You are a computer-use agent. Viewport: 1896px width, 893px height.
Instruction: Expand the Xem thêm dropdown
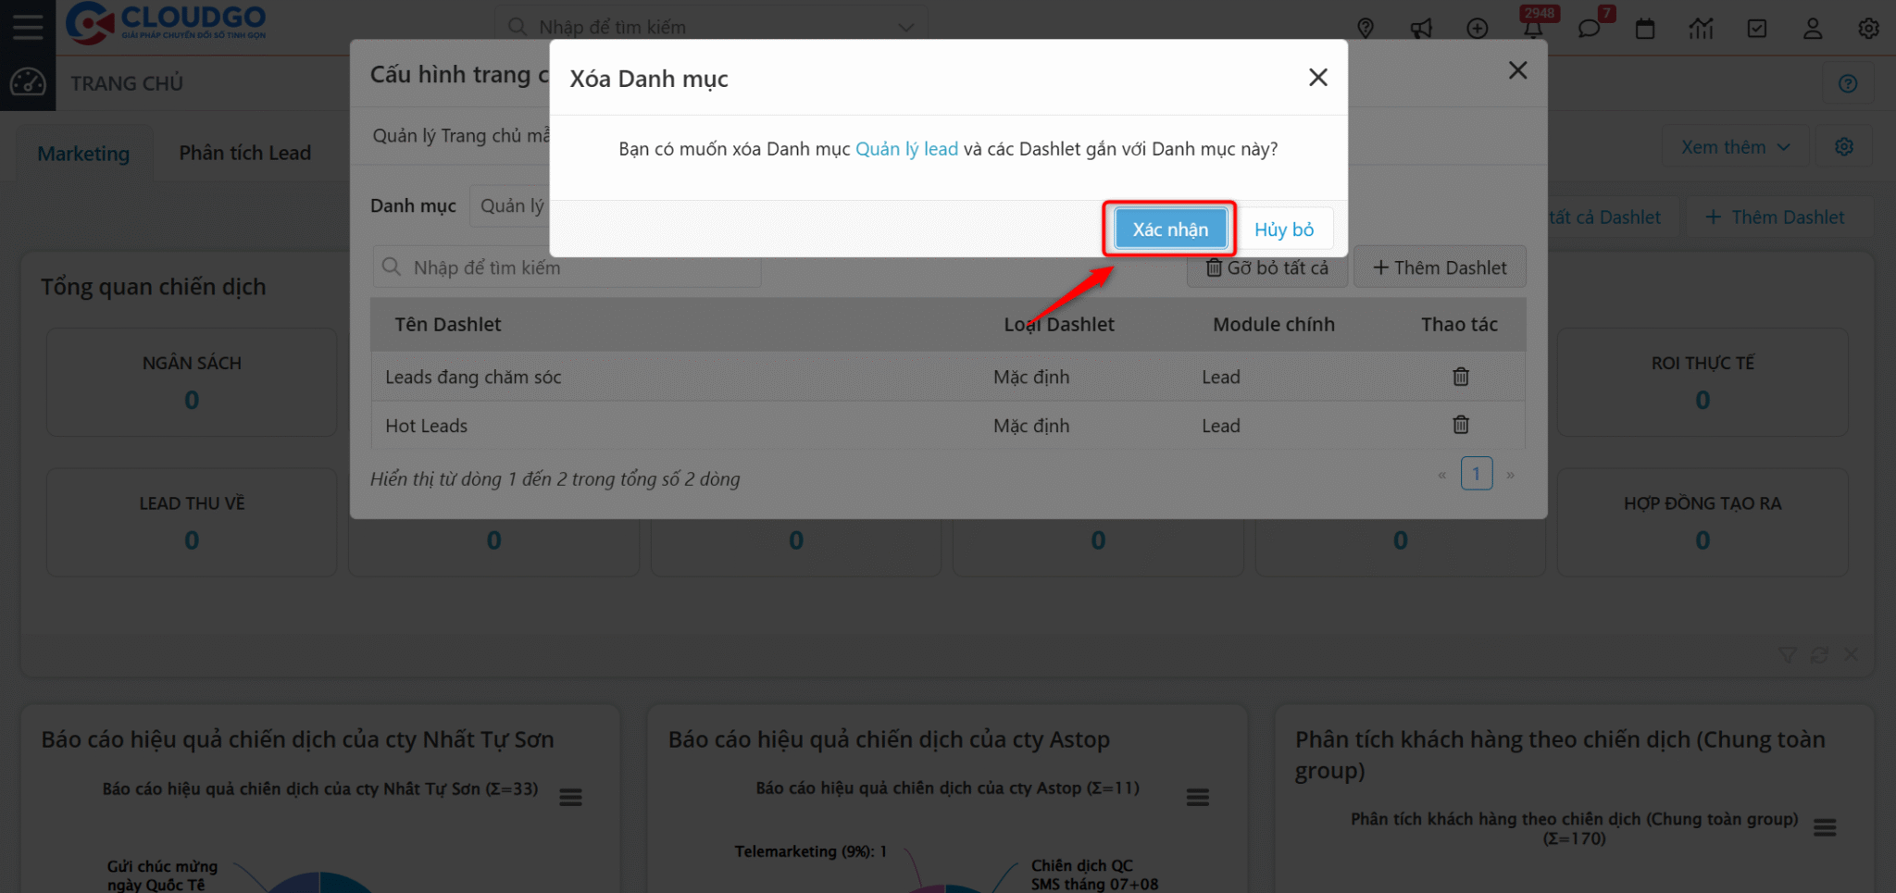coord(1735,147)
